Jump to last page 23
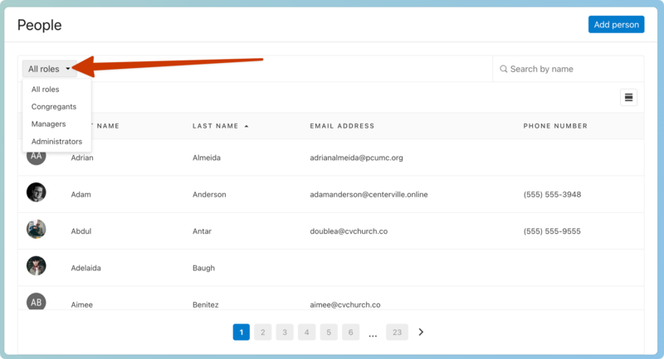Image resolution: width=664 pixels, height=359 pixels. 397,332
